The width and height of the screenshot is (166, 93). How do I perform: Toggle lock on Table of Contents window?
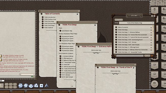(77, 14)
